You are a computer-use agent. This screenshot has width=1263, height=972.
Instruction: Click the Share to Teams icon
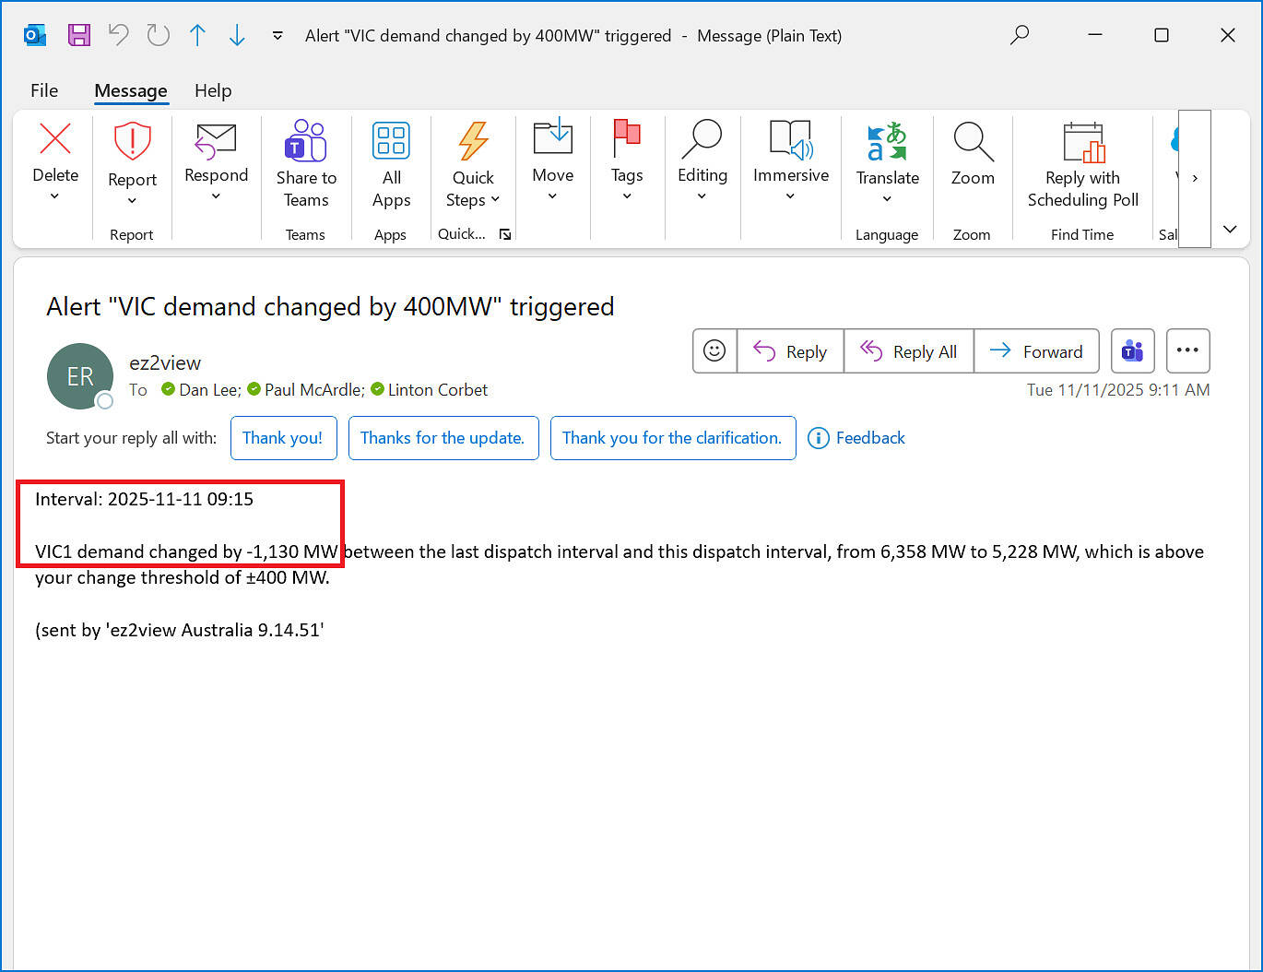[x=306, y=142]
